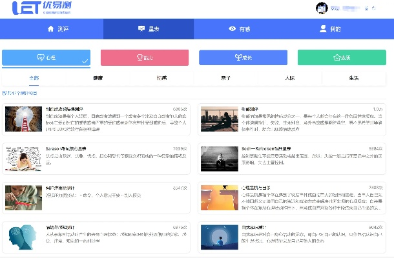Open the Sarason test title link
The height and width of the screenshot is (258, 394).
click(x=66, y=148)
